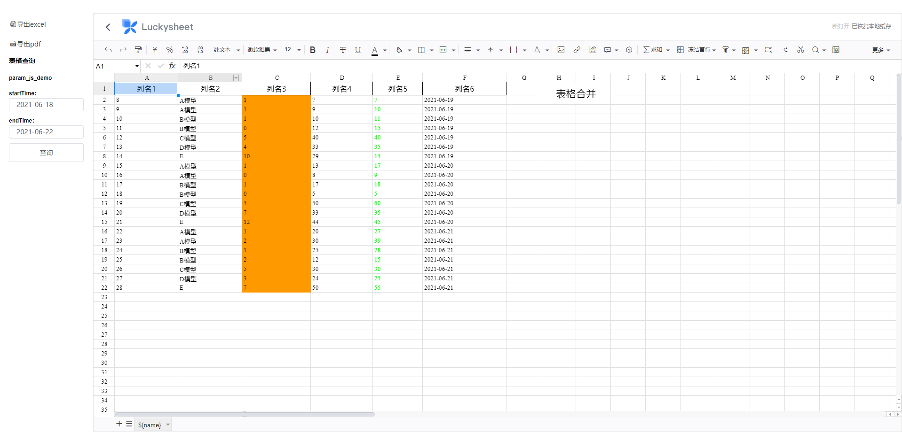
Task: Select the 表格合并 merged cell
Action: (x=576, y=93)
